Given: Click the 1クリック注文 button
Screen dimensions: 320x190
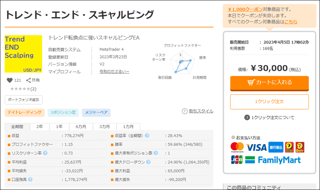Looking at the screenshot, I should [x=269, y=102].
